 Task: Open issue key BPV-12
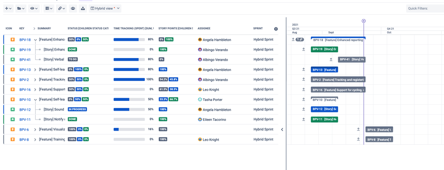pos(25,110)
